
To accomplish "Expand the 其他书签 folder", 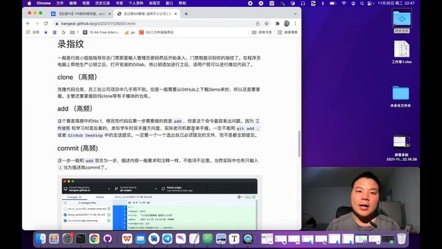I will pyautogui.click(x=262, y=33).
